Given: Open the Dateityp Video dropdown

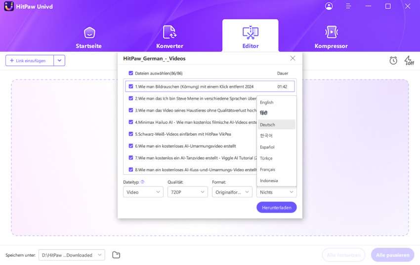Looking at the screenshot, I should click(143, 192).
